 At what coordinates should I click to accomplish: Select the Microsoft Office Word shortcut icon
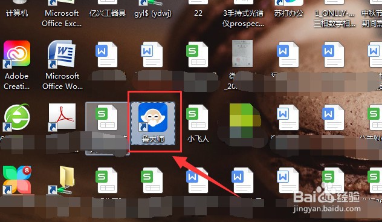click(x=62, y=54)
